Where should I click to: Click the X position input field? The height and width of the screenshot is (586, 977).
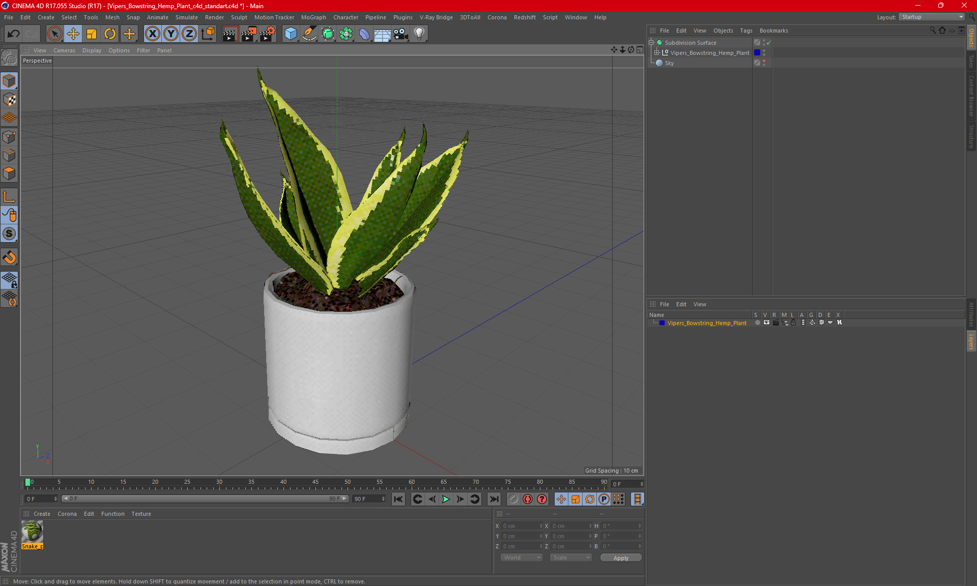pos(521,526)
